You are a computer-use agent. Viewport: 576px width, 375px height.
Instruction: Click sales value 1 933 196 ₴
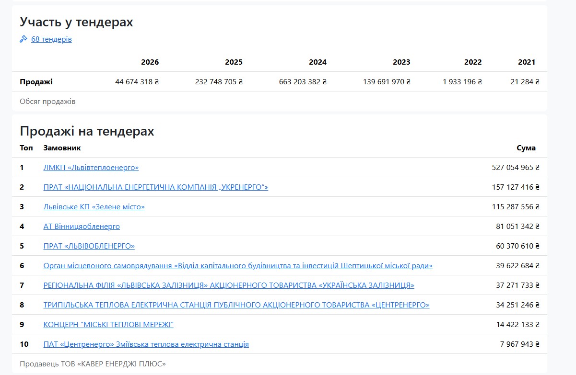click(x=462, y=82)
